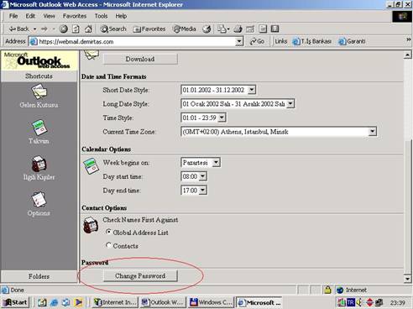This screenshot has width=413, height=309.
Task: Open the Tools menu
Action: (x=101, y=16)
